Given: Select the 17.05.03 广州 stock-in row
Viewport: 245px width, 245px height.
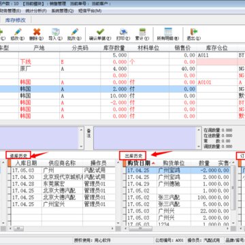Looking at the screenshot, I should (63, 170).
